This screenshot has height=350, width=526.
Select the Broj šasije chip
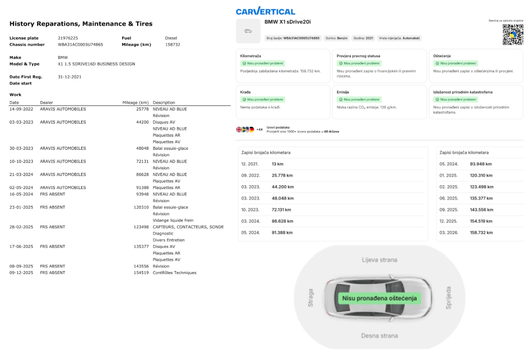293,38
